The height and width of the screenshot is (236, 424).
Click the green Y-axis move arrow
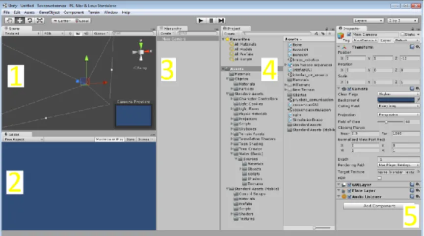86,58
